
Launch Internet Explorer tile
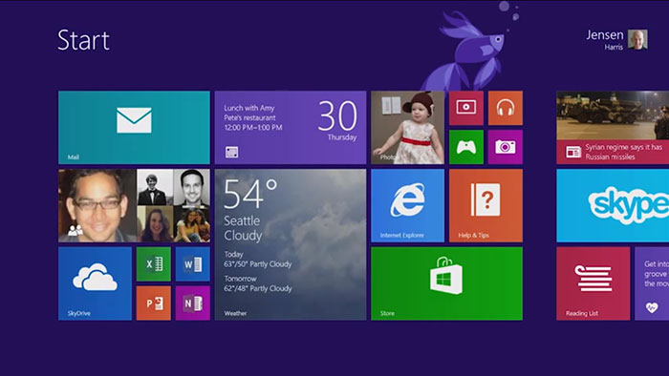(x=407, y=206)
